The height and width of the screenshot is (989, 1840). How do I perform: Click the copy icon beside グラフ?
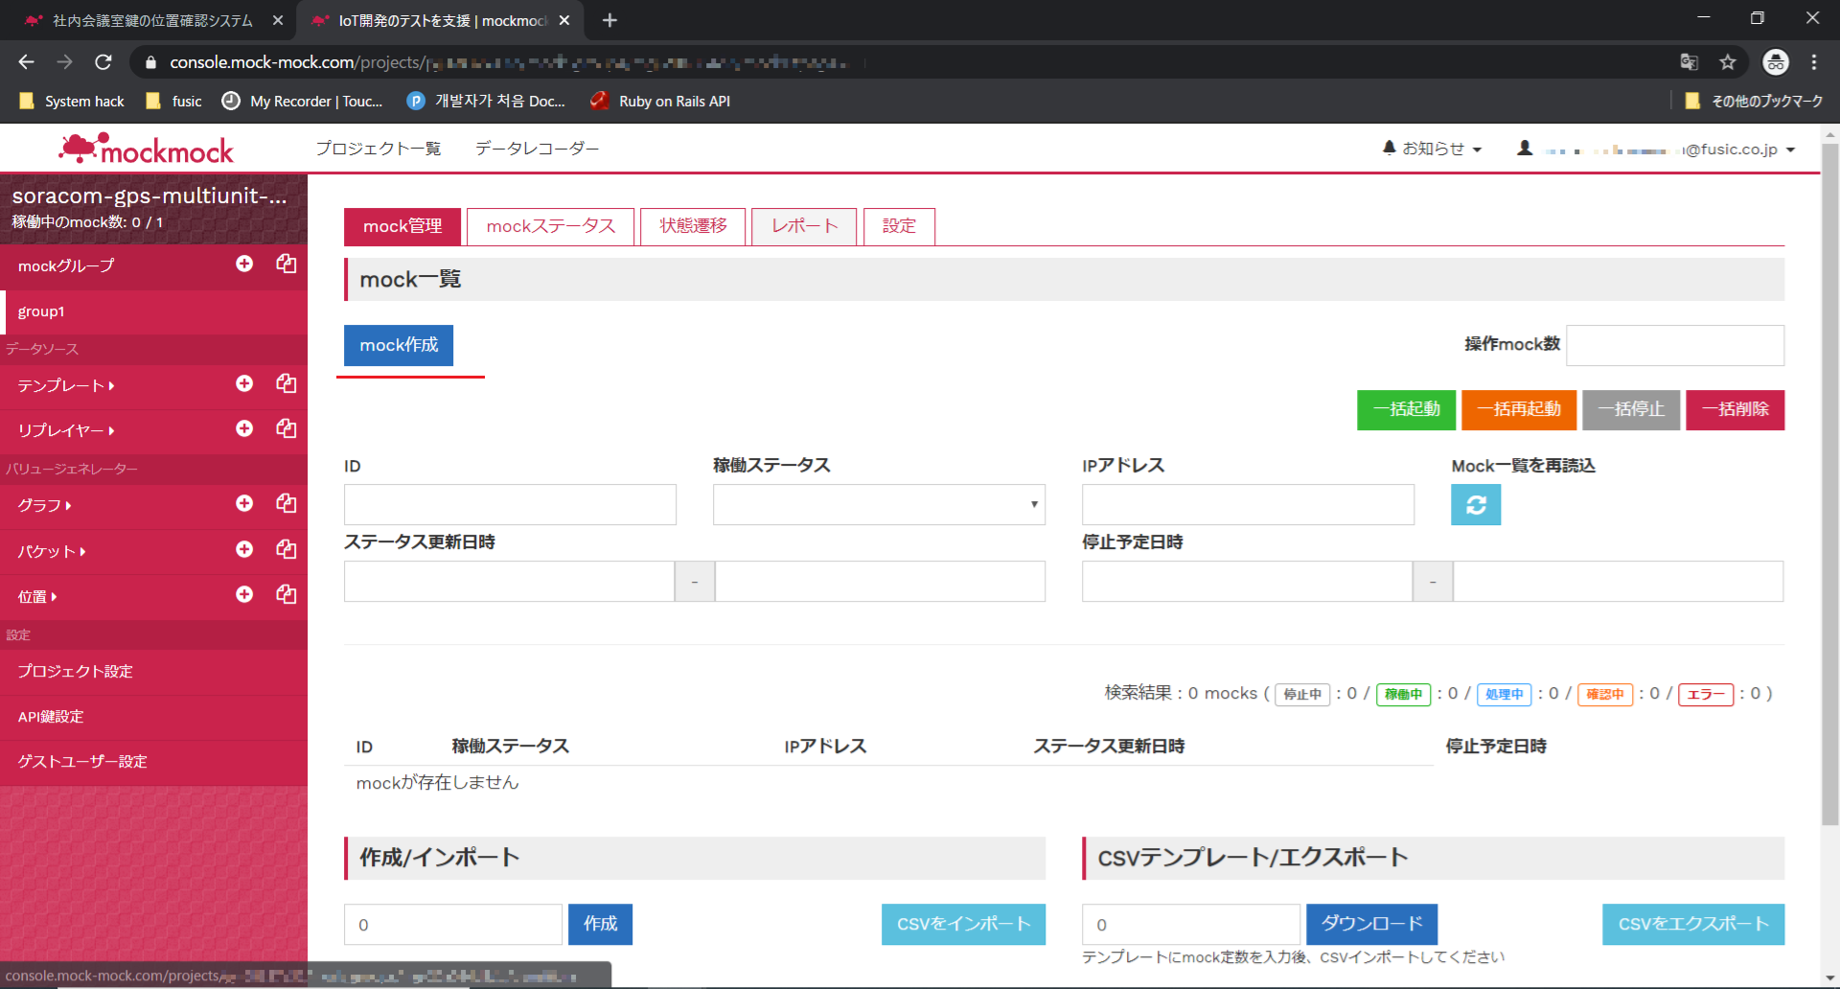click(x=286, y=503)
